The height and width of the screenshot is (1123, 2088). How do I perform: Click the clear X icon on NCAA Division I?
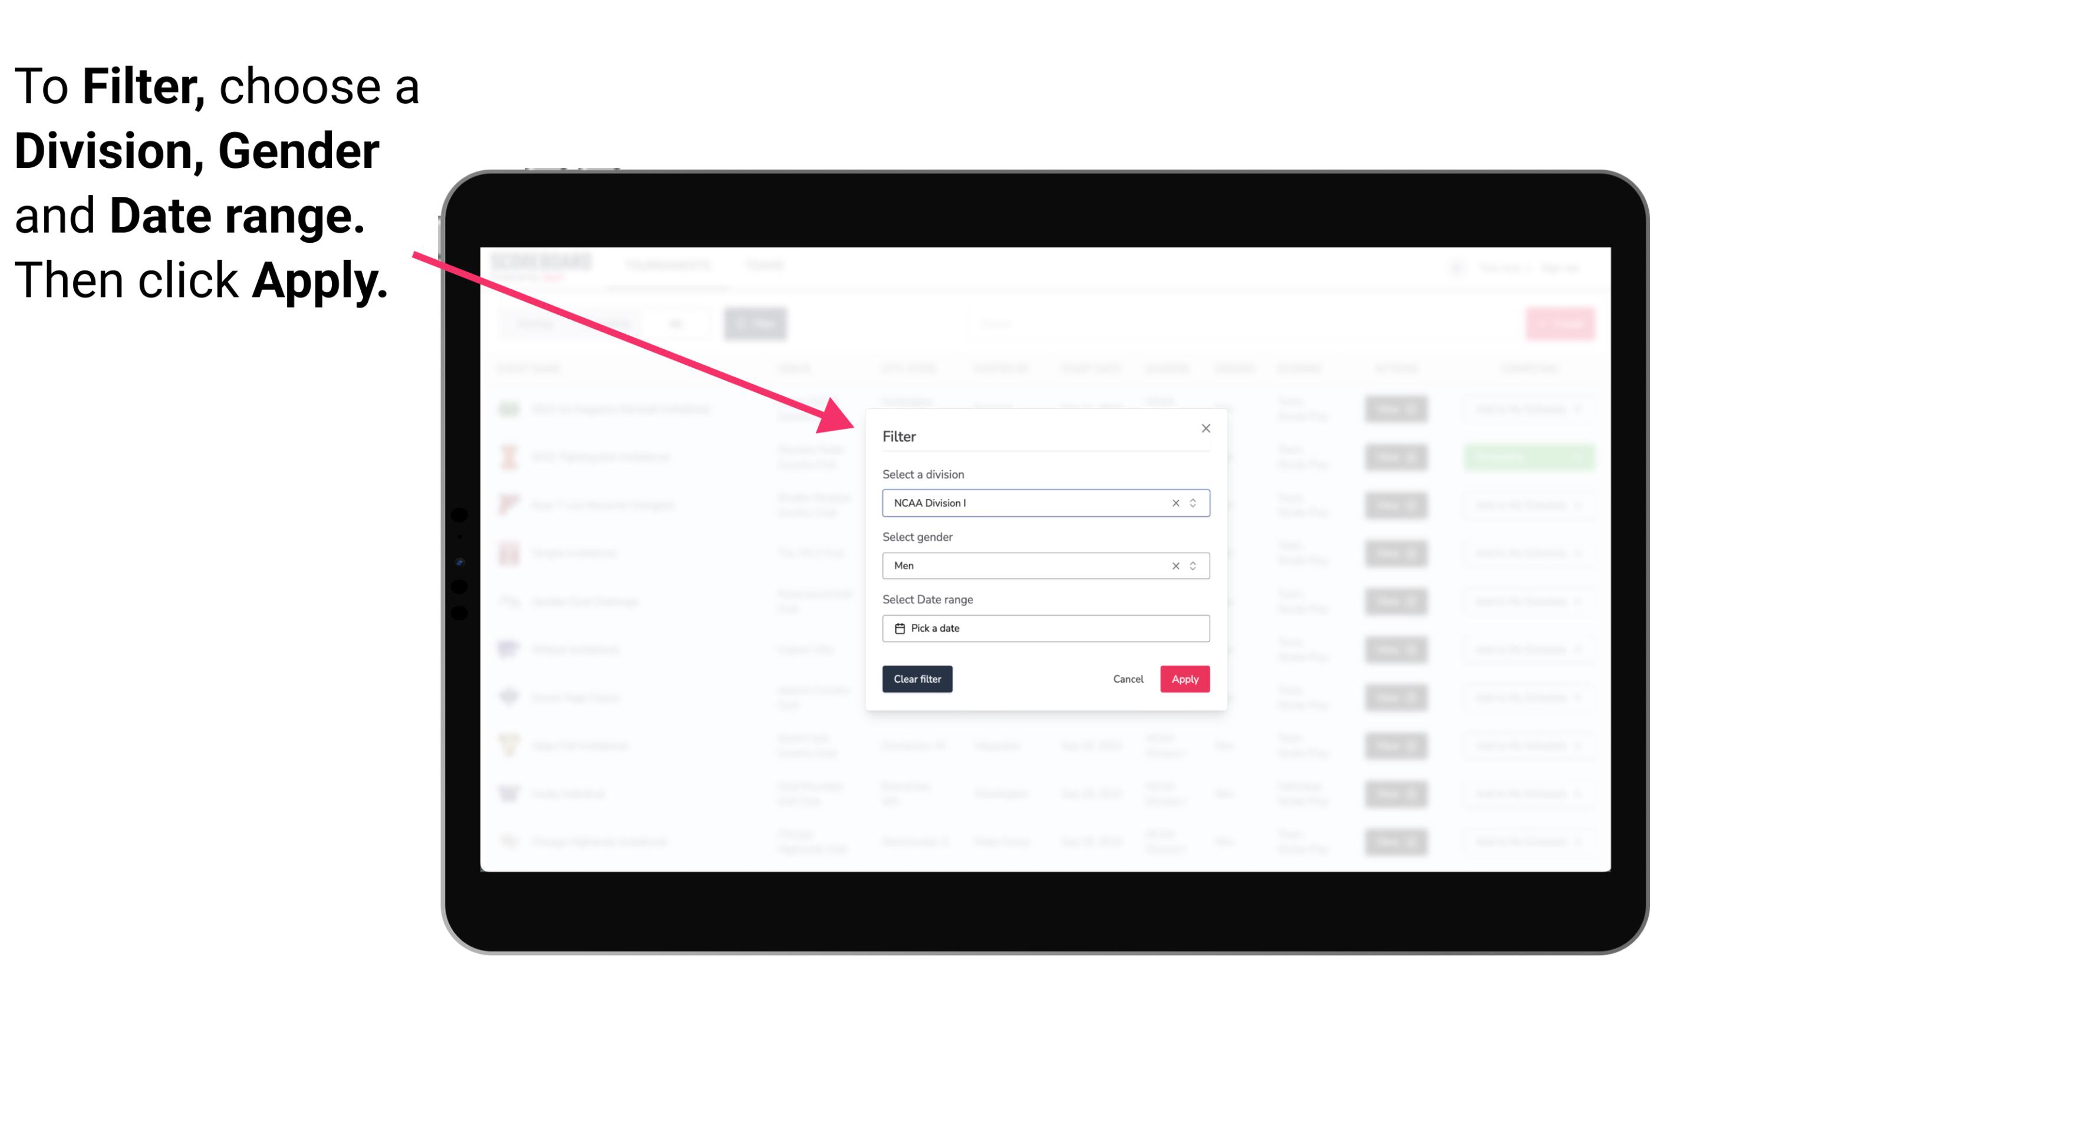click(1172, 502)
